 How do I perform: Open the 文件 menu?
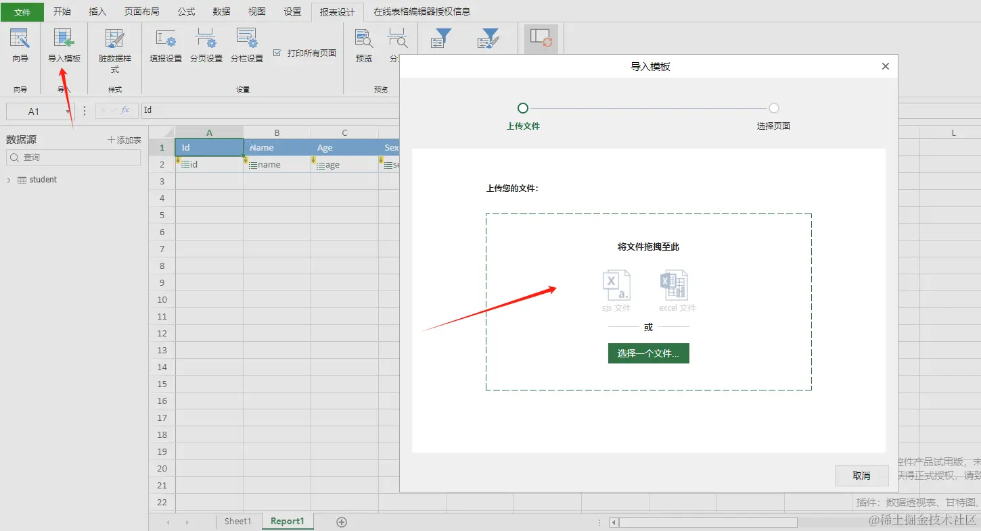click(x=22, y=11)
